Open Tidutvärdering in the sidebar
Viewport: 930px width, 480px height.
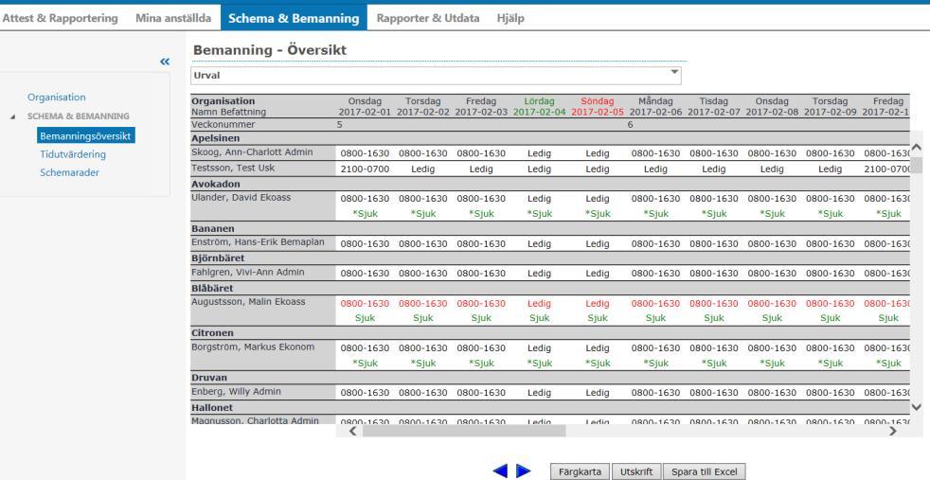pyautogui.click(x=73, y=154)
